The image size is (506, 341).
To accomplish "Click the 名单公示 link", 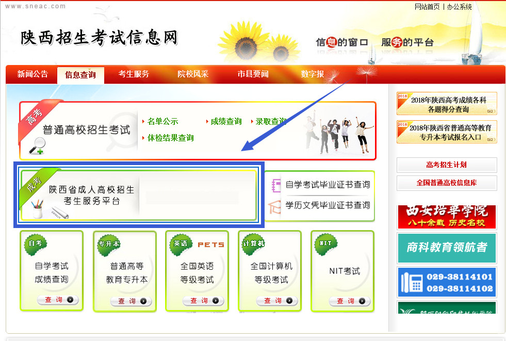I will pos(162,122).
